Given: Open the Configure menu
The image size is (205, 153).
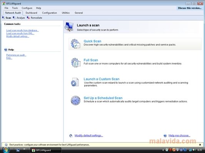Looking at the screenshot, I should (x=27, y=8).
